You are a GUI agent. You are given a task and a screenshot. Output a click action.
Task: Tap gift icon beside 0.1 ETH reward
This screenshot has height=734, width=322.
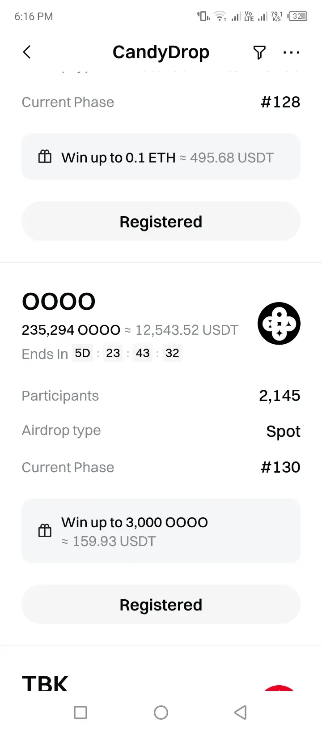tap(45, 157)
